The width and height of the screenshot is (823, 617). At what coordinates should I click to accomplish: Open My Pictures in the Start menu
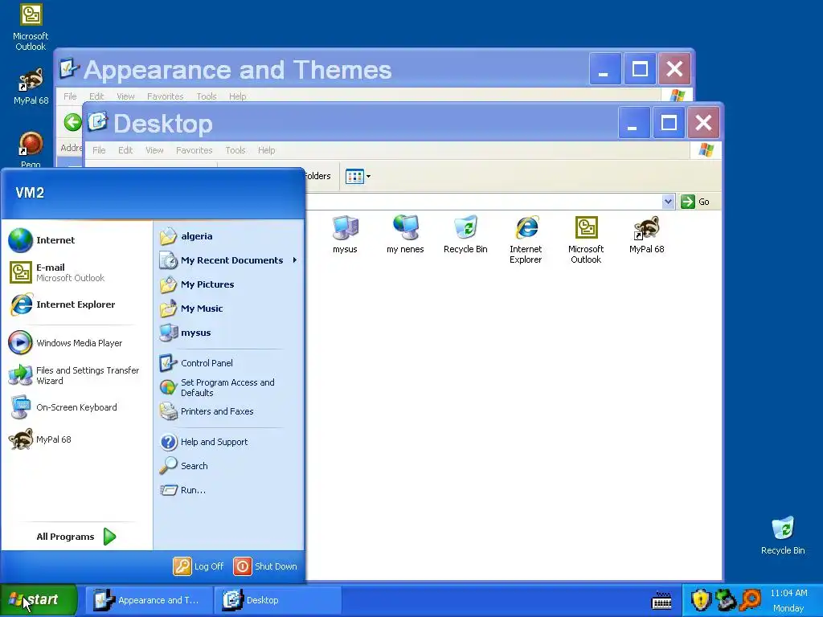(229, 284)
